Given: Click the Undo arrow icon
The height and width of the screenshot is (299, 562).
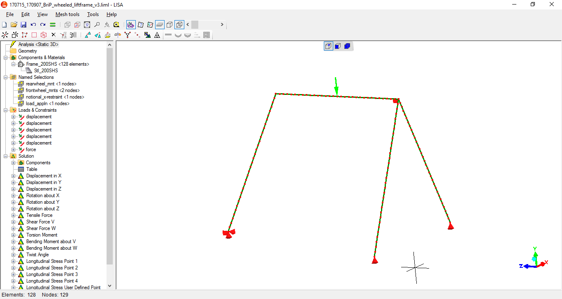Looking at the screenshot, I should (33, 25).
